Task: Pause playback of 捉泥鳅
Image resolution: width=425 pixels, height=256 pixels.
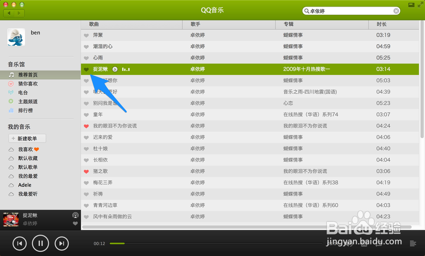Action: tap(40, 243)
